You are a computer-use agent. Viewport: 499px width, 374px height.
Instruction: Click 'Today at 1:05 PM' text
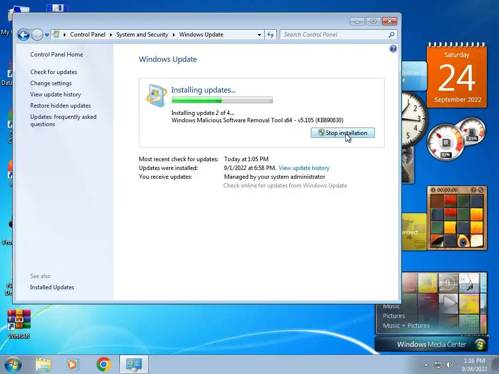246,159
